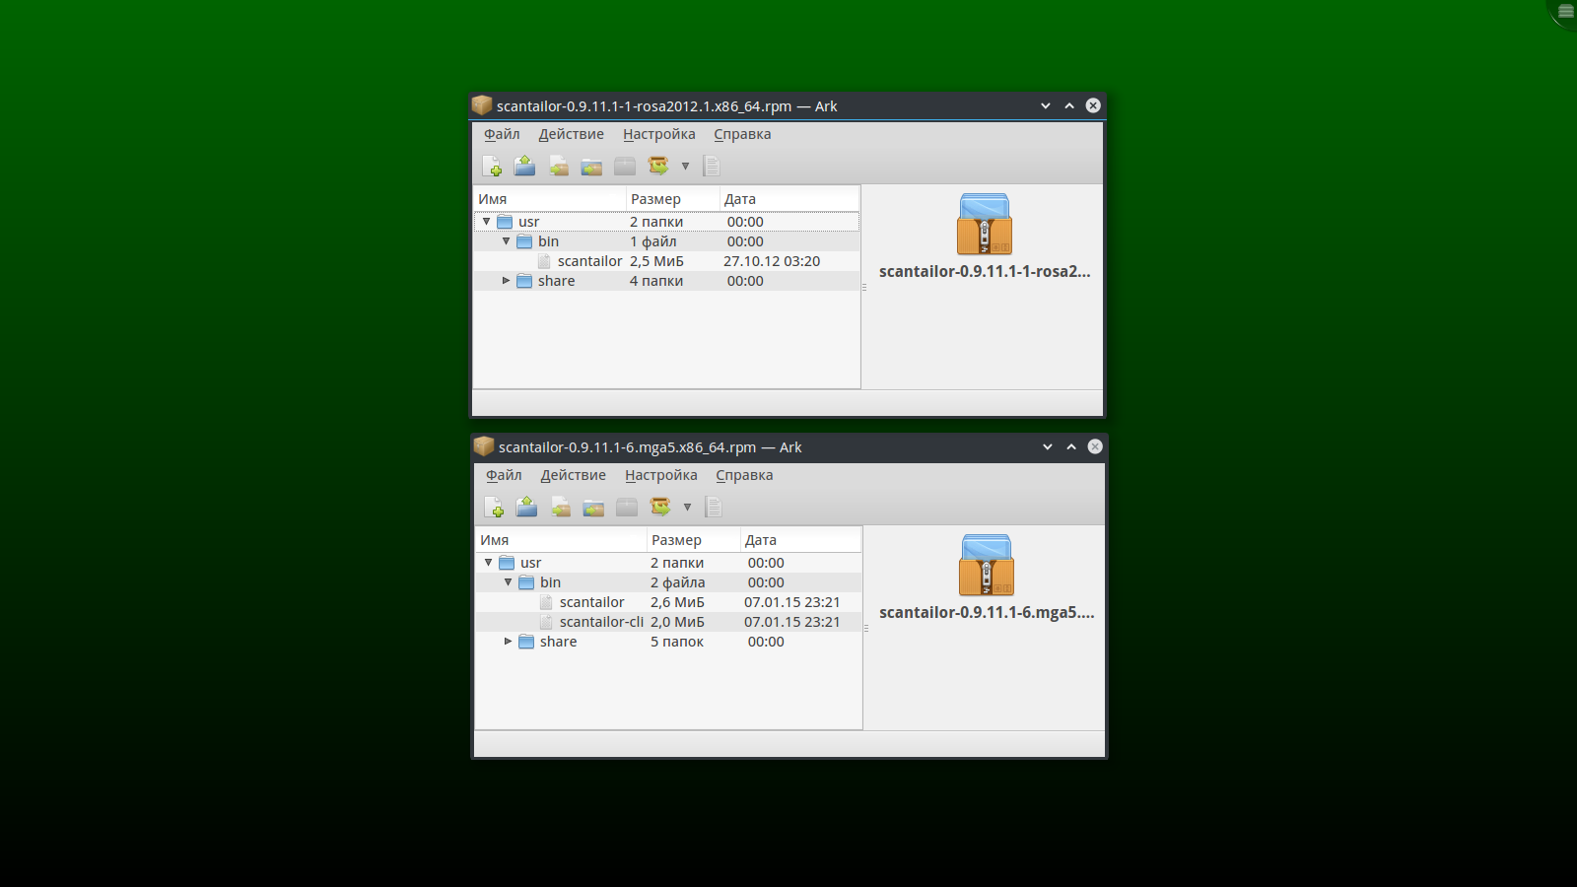Click 'scantailor-0.9.11.1-1-rosa2...' label in info panel

pos(985,272)
